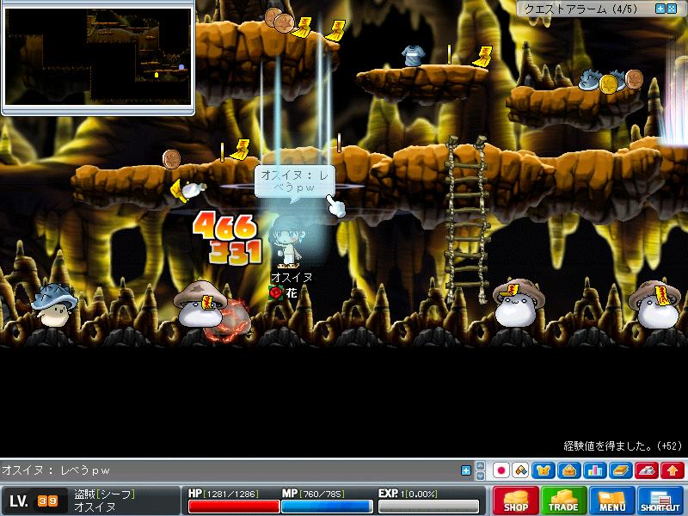Screen dimensions: 688x516
Task: Click the grey EXP gauge
Action: (428, 507)
